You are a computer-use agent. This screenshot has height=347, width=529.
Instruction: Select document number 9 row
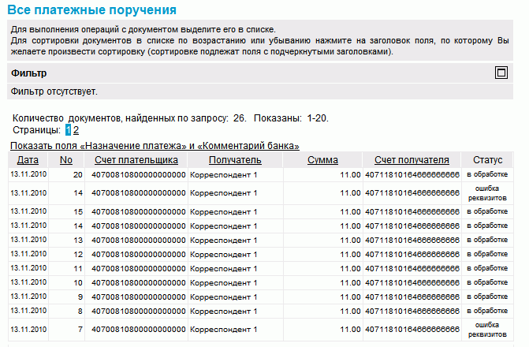[x=260, y=297]
